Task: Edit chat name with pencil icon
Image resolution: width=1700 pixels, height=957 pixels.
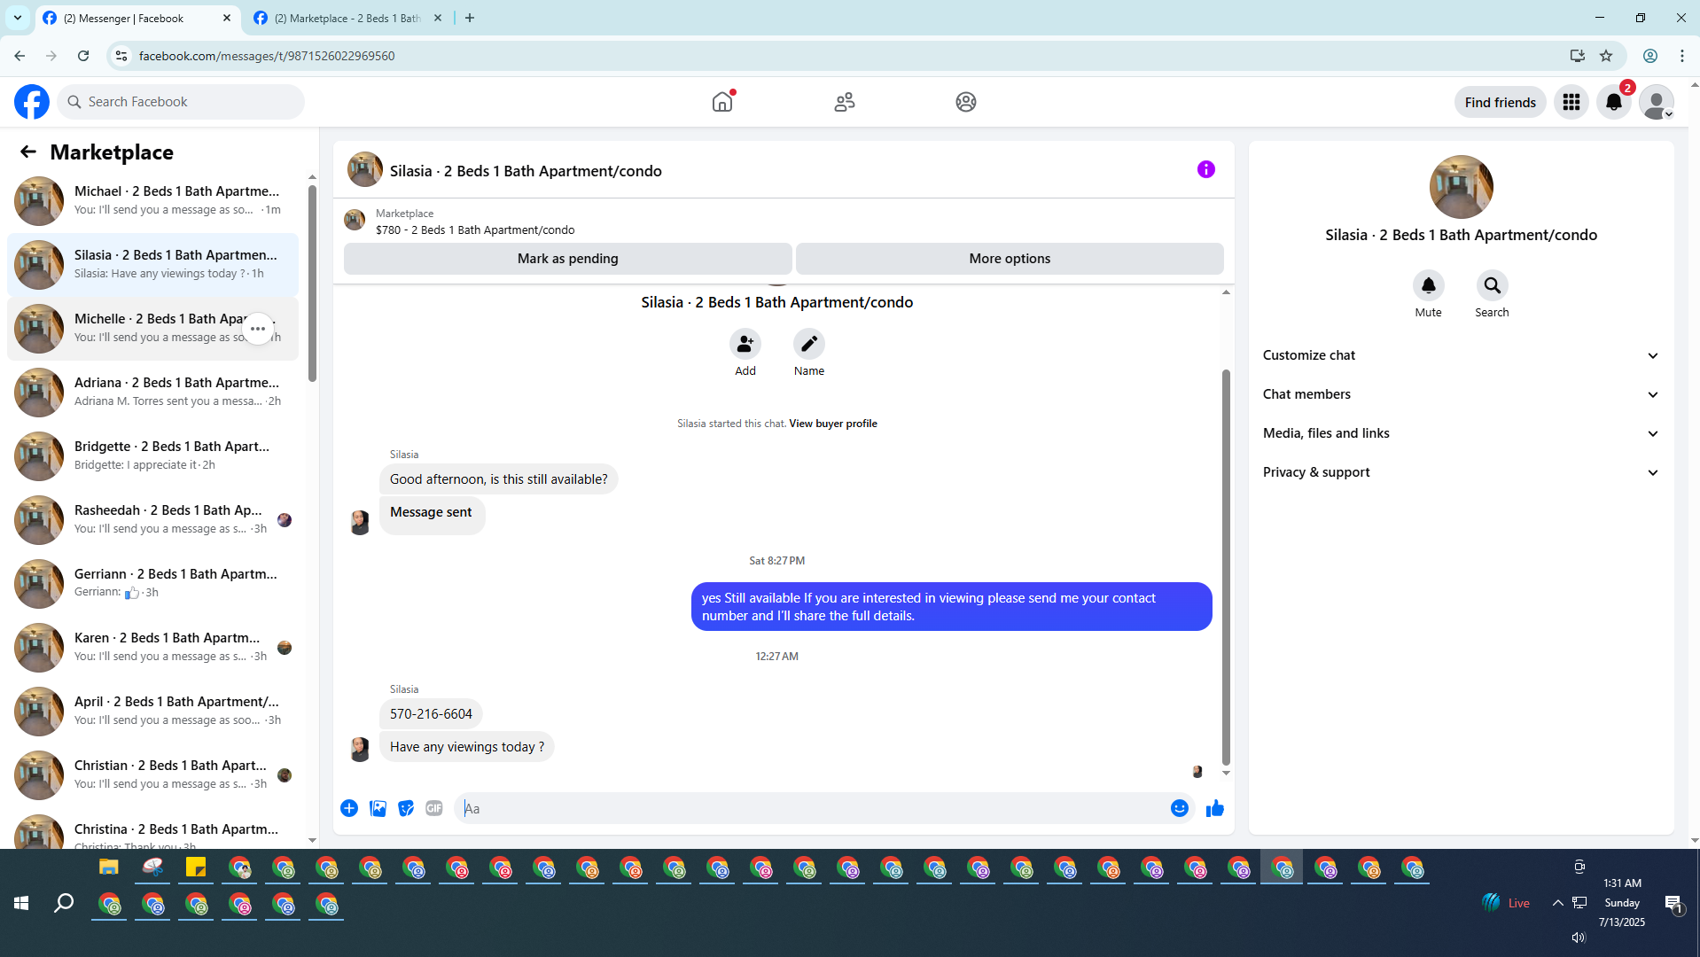Action: tap(809, 344)
